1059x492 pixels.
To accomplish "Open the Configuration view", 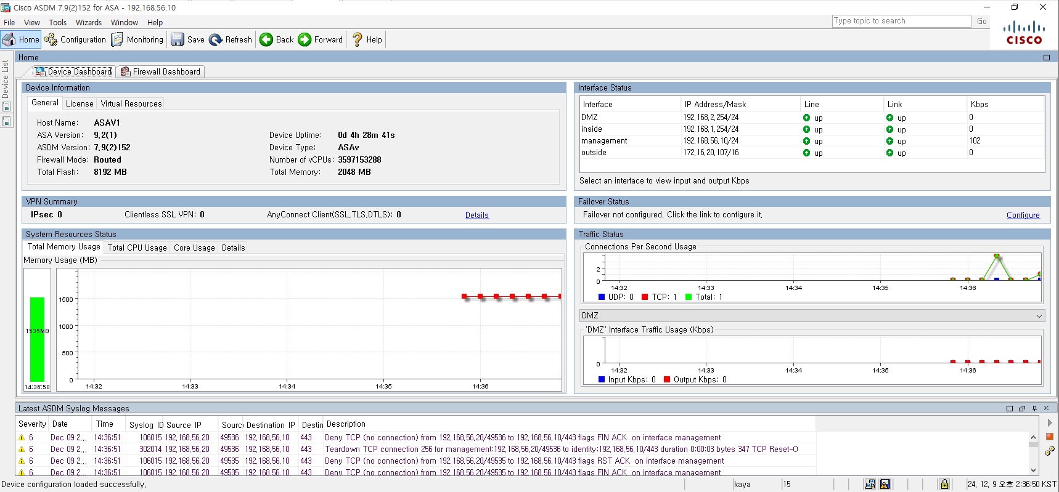I will click(x=75, y=39).
